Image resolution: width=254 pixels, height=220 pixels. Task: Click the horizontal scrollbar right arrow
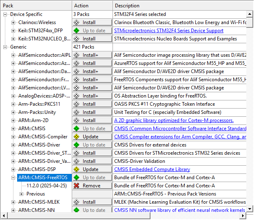(243, 216)
